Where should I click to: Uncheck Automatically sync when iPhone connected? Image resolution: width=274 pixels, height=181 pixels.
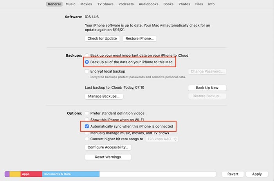(x=87, y=127)
